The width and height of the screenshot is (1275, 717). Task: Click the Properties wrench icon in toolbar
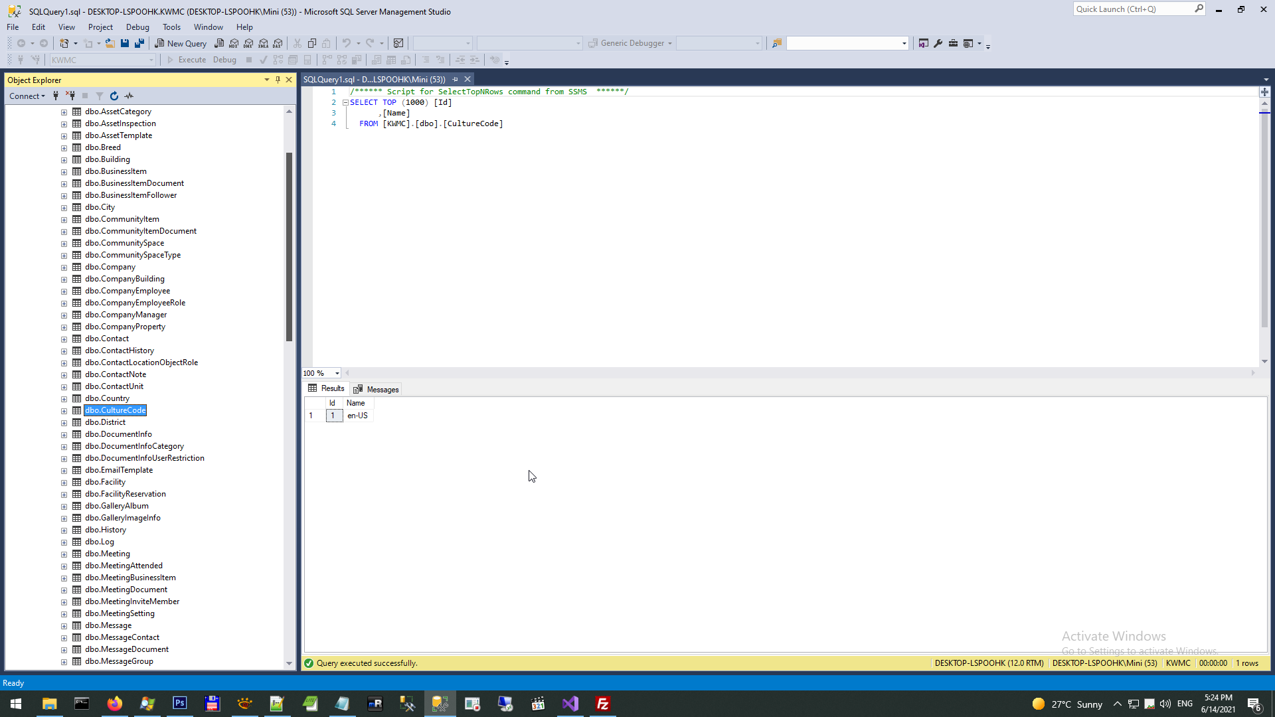[938, 43]
